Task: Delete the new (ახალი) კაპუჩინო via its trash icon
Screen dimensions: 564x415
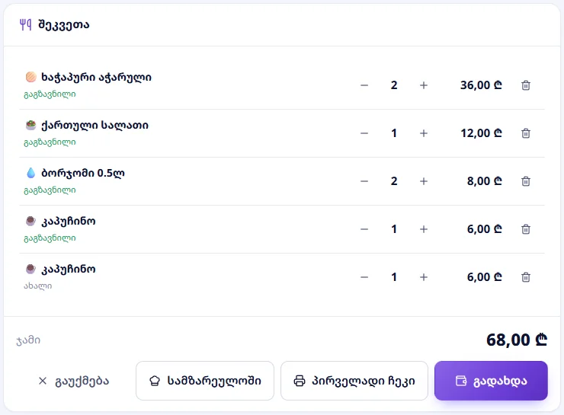Action: pyautogui.click(x=526, y=277)
